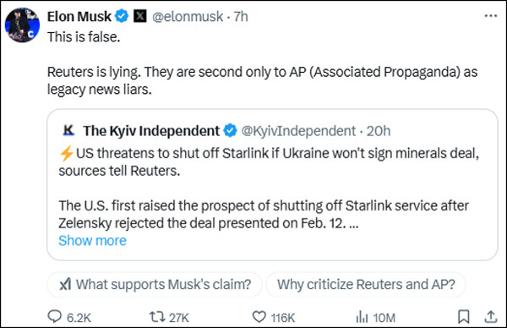
Task: Repost using the 27K retweet icon
Action: point(157,317)
